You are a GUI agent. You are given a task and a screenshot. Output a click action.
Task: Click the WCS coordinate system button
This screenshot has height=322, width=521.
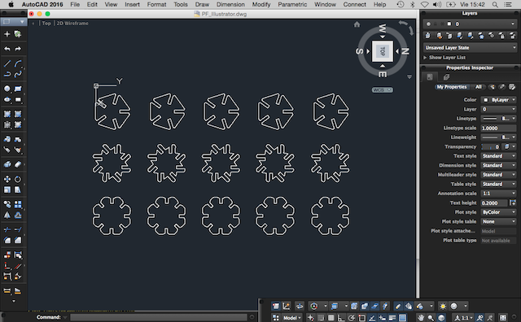[x=382, y=90]
